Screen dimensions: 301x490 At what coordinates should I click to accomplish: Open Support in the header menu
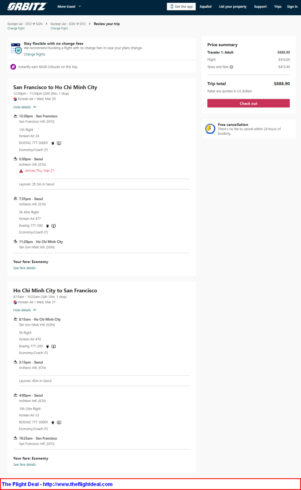[x=260, y=7]
